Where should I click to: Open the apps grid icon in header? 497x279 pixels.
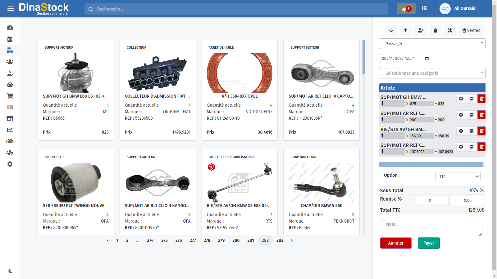coord(424,8)
